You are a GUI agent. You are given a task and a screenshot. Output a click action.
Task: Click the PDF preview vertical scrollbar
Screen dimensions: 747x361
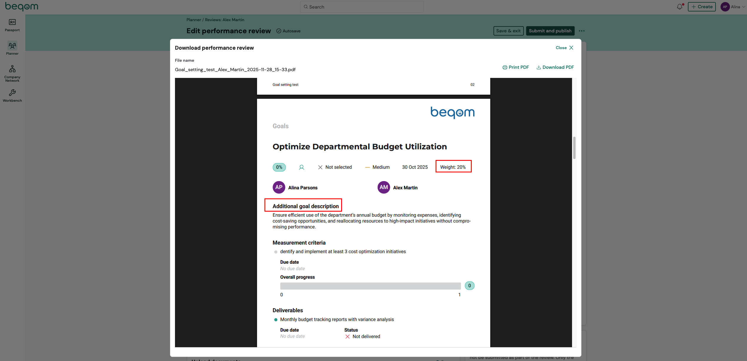coord(574,148)
